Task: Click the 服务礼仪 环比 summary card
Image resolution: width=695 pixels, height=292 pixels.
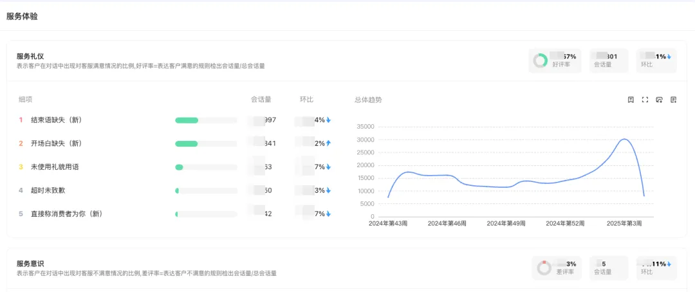Action: tap(656, 60)
